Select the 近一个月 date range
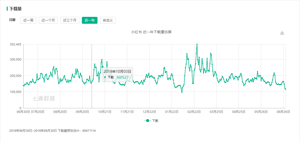 pyautogui.click(x=48, y=20)
